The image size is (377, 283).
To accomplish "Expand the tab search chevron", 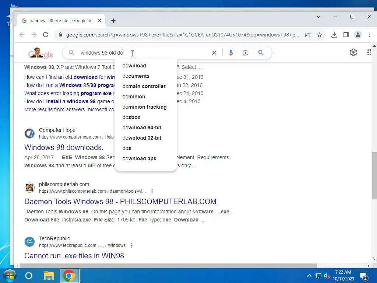I will pos(318,17).
